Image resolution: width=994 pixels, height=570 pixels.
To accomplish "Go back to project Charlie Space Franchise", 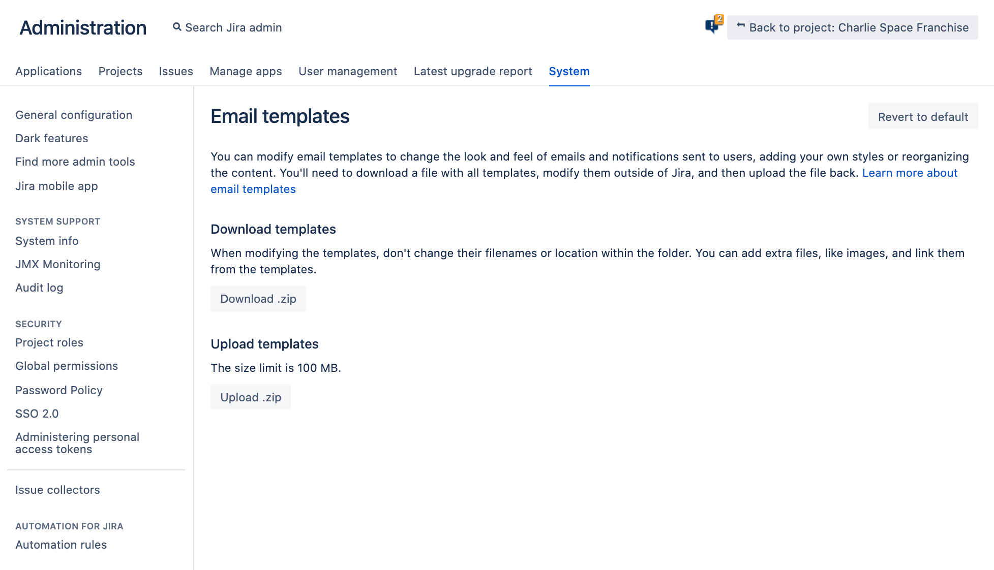I will pos(852,27).
